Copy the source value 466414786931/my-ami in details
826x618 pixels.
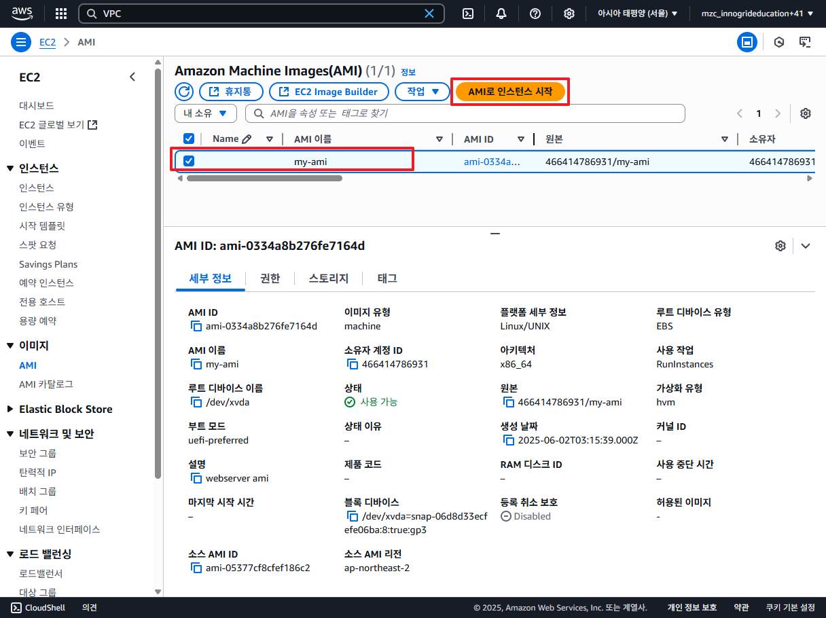point(509,403)
